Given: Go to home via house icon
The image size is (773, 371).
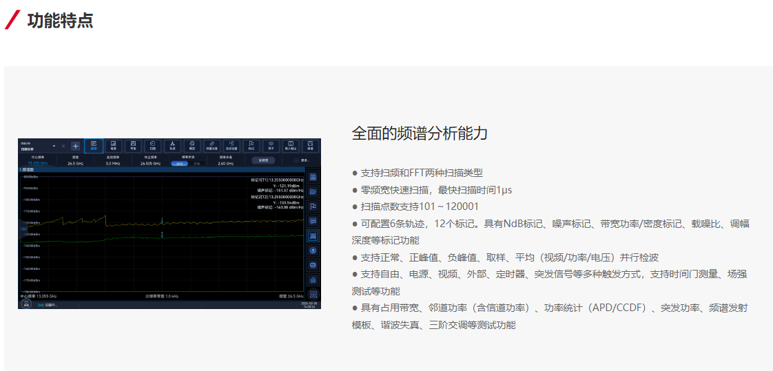Looking at the screenshot, I should pyautogui.click(x=313, y=279).
